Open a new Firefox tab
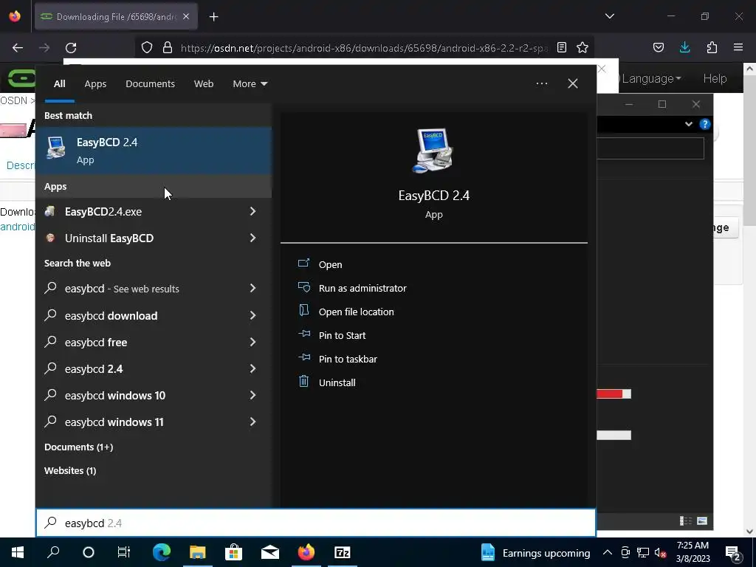This screenshot has width=756, height=567. 213,17
